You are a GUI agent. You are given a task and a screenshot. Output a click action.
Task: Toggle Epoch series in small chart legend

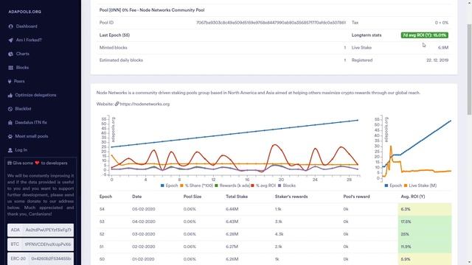[x=393, y=185]
